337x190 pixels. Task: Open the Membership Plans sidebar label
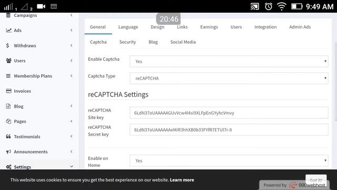(x=33, y=76)
